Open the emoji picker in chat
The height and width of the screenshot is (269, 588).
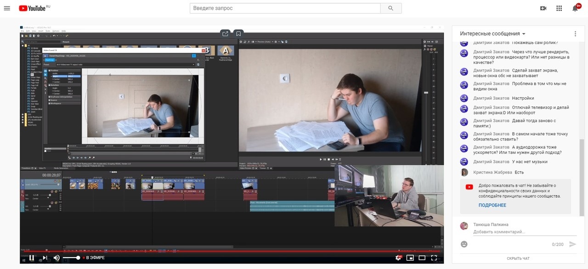[464, 244]
